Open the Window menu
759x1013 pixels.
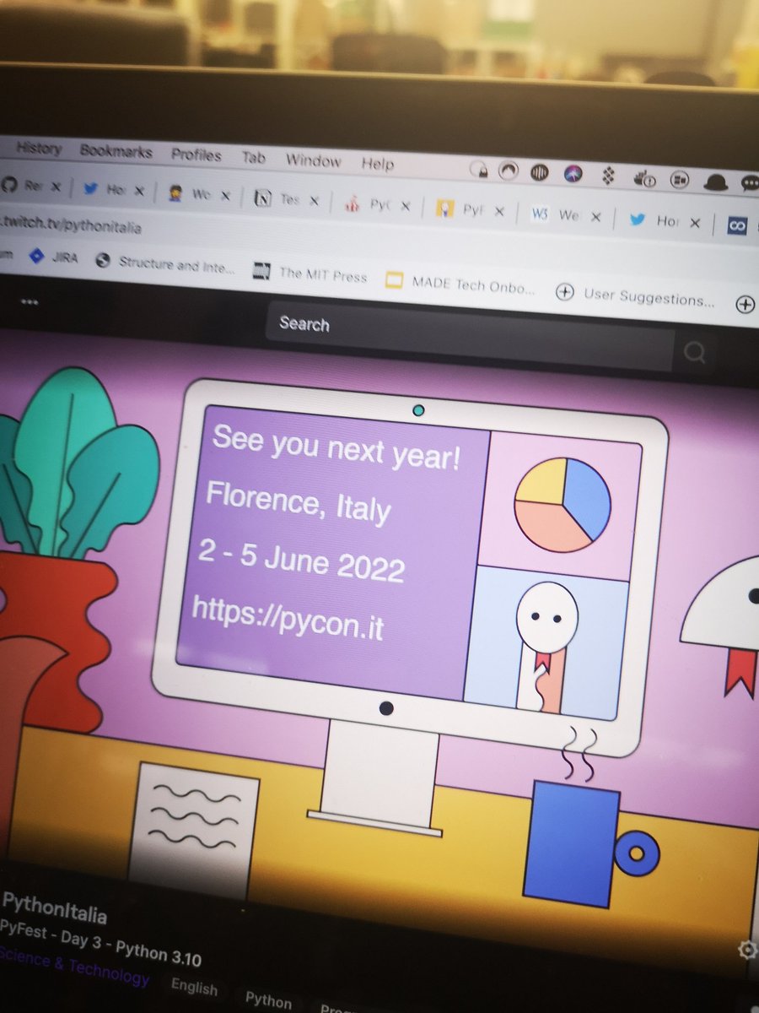click(x=313, y=160)
